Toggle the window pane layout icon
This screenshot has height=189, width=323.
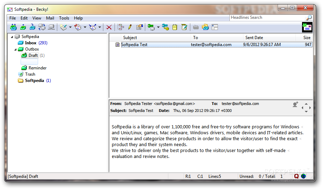pos(215,27)
